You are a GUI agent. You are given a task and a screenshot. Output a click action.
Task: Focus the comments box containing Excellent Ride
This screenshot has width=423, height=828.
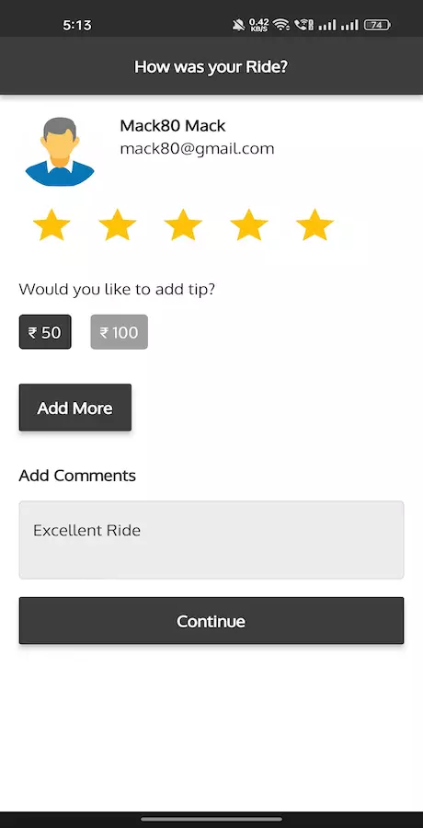[211, 540]
